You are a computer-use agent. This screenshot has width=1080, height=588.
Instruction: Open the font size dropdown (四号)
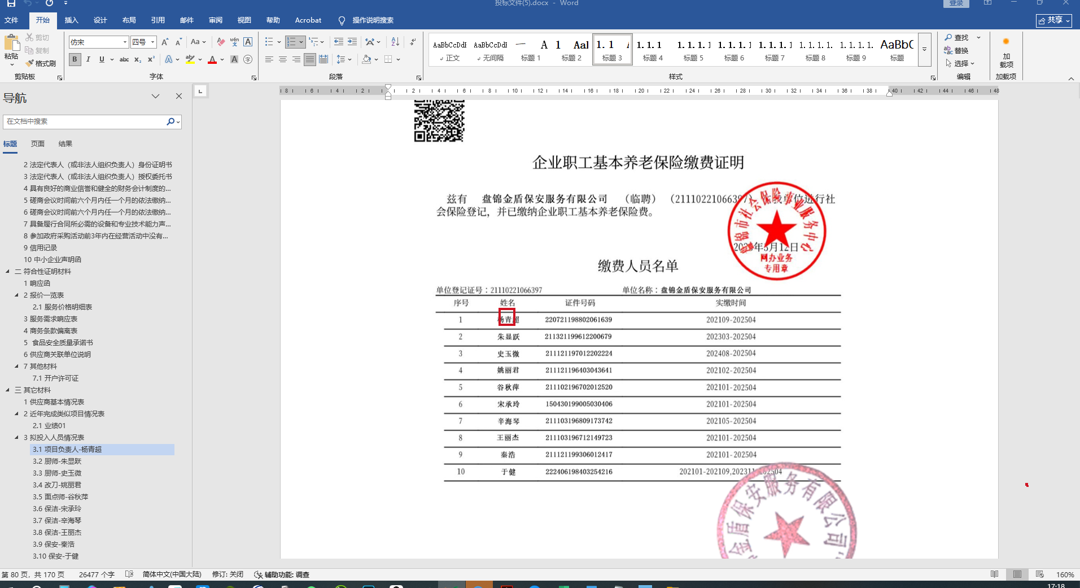[x=152, y=42]
